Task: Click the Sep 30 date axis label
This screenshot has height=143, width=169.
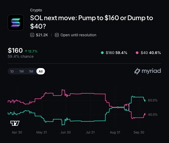Action: tap(139, 132)
